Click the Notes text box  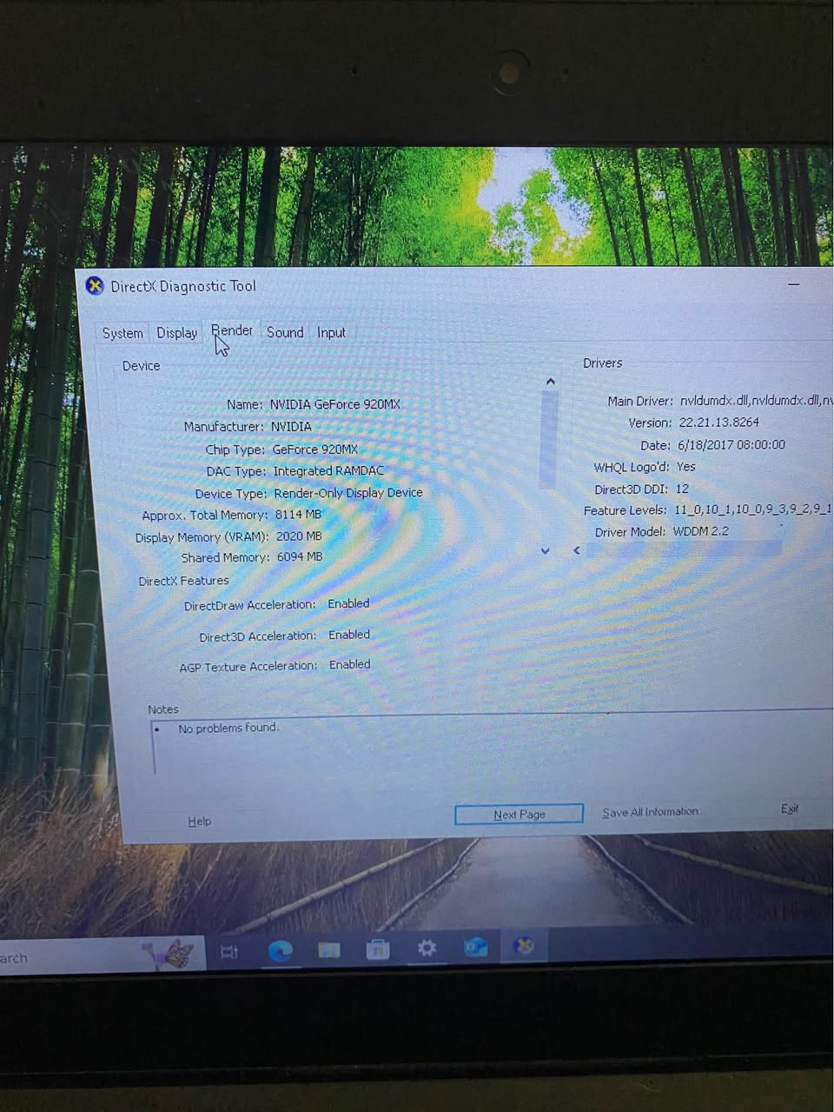[x=493, y=743]
